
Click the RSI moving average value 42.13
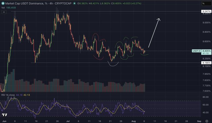tap(26, 95)
